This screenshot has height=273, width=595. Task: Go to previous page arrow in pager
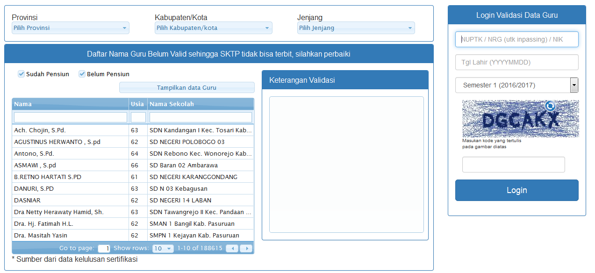[x=232, y=248]
